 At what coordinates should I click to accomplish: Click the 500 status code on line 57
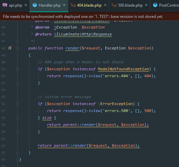click(148, 111)
